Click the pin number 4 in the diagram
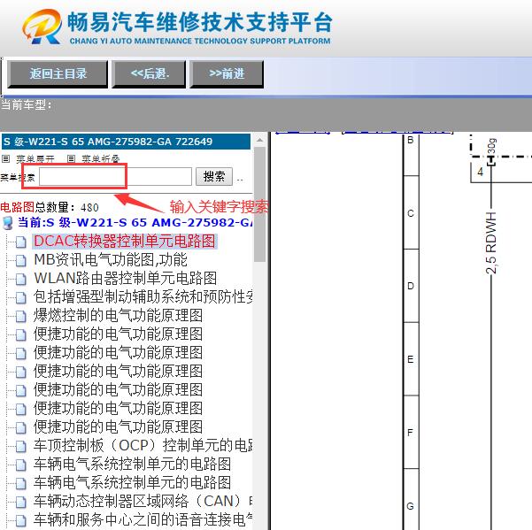 pyautogui.click(x=480, y=172)
